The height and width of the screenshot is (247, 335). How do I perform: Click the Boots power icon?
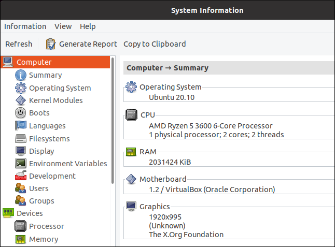(21, 113)
